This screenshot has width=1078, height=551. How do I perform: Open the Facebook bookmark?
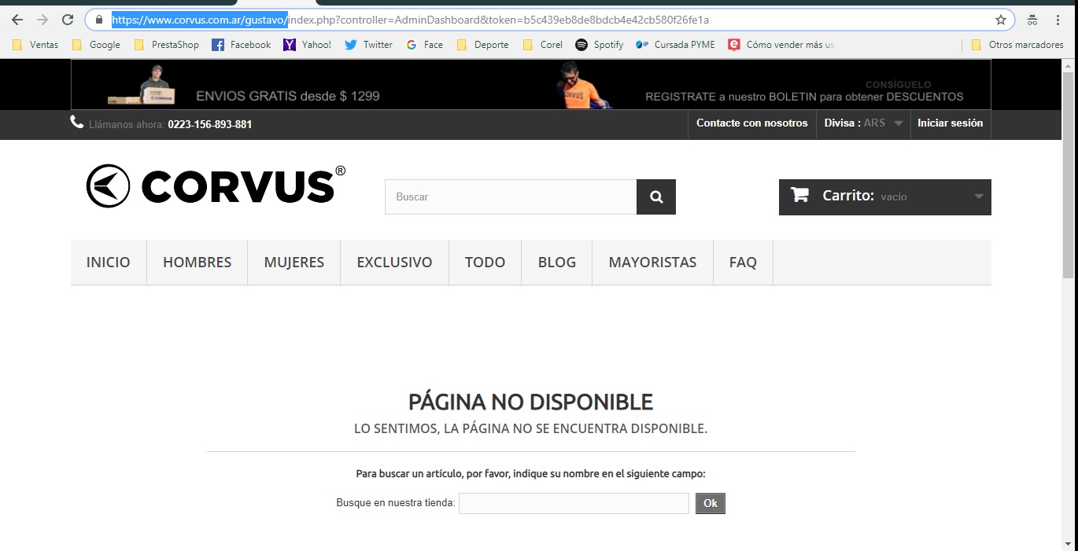click(242, 45)
